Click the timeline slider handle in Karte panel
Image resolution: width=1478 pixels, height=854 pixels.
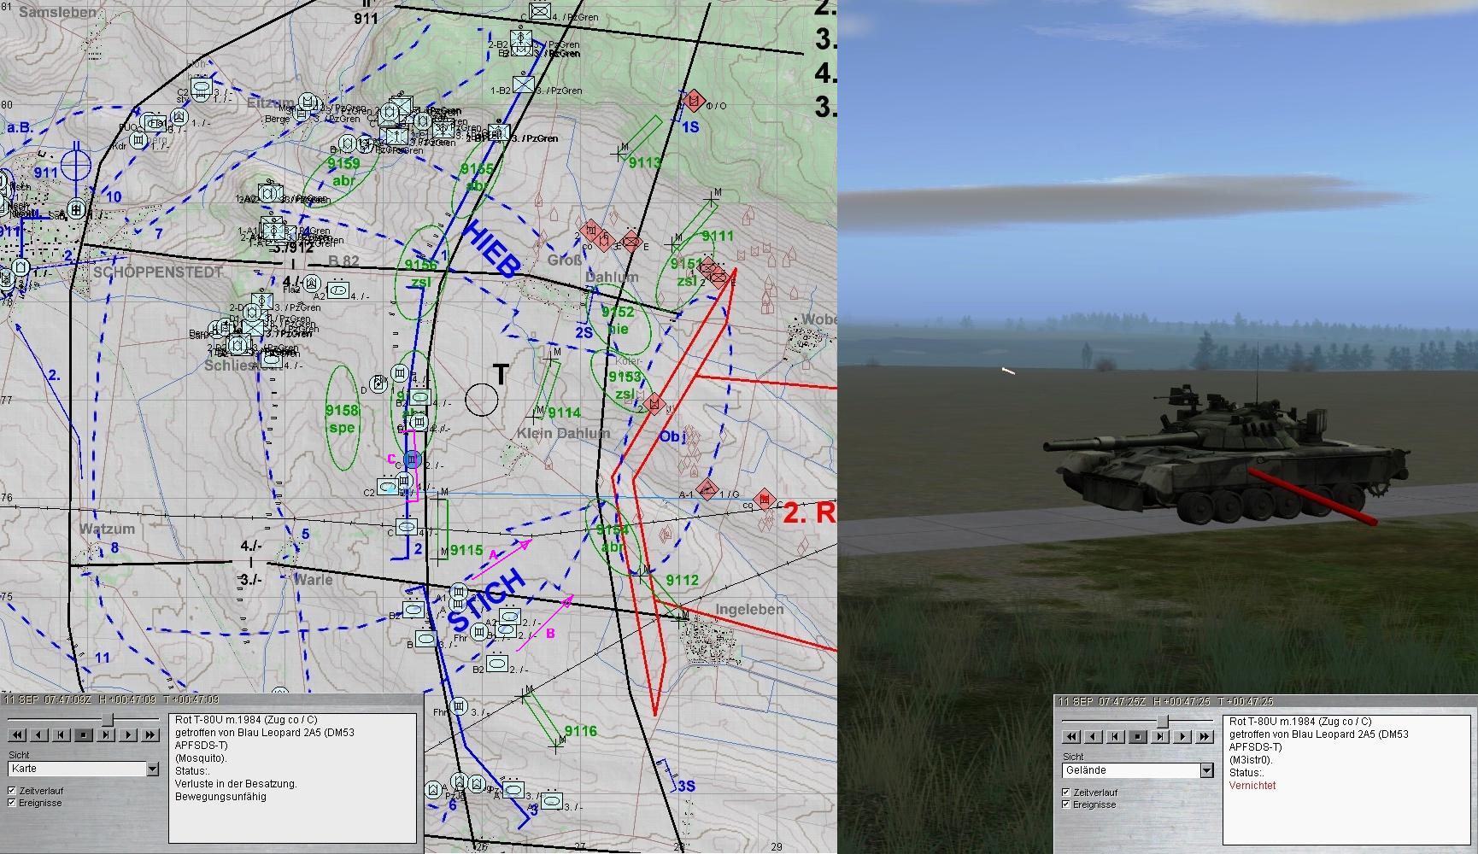[x=108, y=720]
